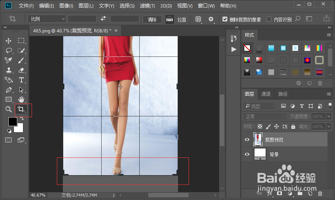335x200 pixels.
Task: Open the 比例 aspect ratio dropdown
Action: tap(47, 19)
